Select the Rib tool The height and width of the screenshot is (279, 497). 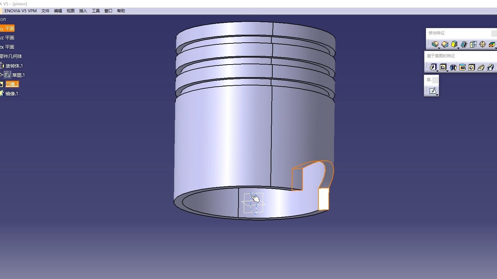[x=481, y=67]
